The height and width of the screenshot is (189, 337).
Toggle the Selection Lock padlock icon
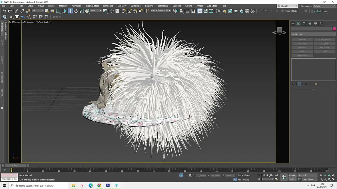[x=186, y=175]
